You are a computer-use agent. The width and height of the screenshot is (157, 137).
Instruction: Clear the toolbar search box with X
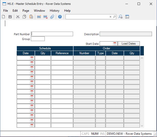pos(110,17)
